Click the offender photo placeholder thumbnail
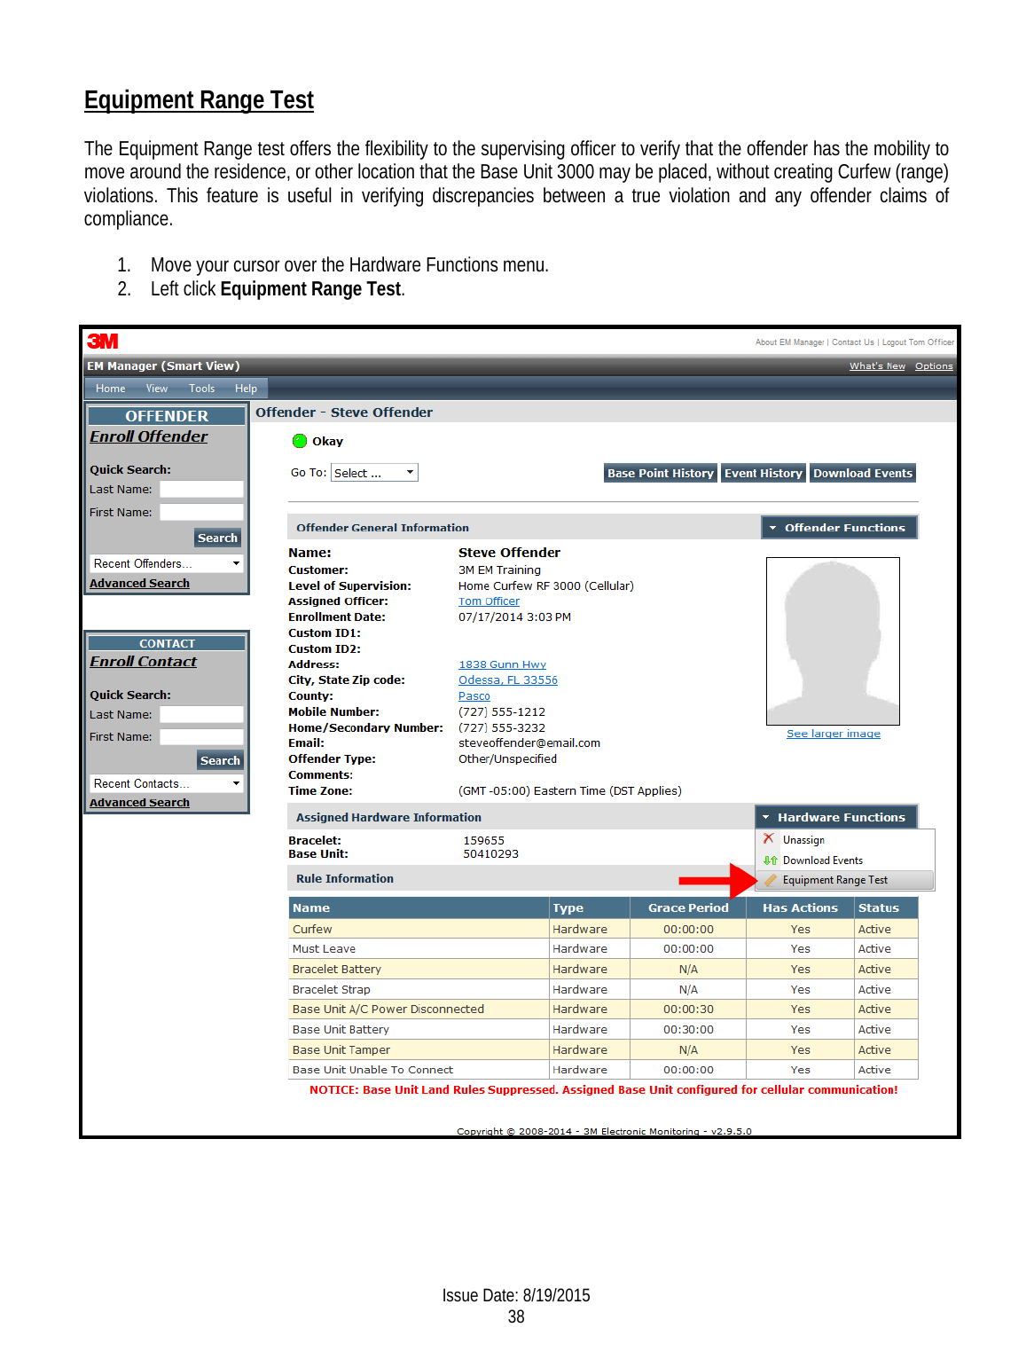 (833, 640)
